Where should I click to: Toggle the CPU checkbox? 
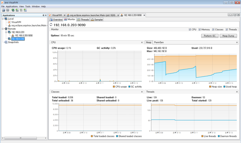[190, 30]
